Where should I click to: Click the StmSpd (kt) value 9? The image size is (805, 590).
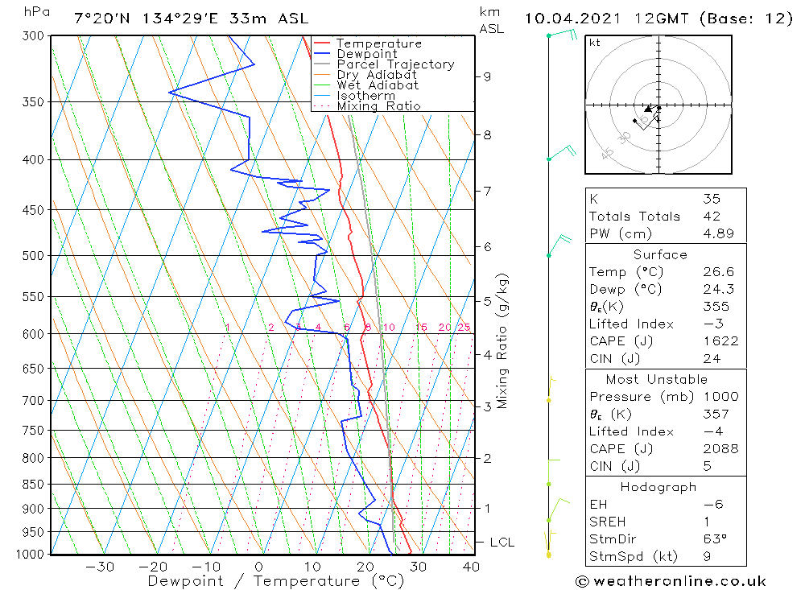click(x=707, y=557)
